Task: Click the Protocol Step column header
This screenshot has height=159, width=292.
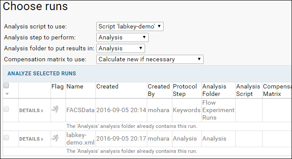Action: click(185, 90)
